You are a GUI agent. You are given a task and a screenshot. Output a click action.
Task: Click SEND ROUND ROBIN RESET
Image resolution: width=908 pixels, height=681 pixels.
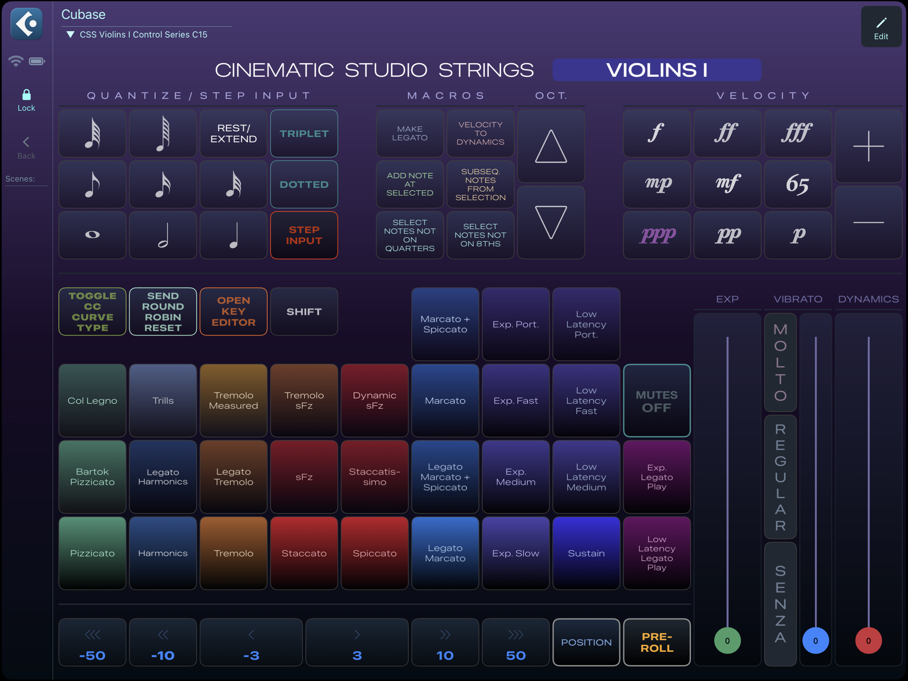(x=163, y=311)
